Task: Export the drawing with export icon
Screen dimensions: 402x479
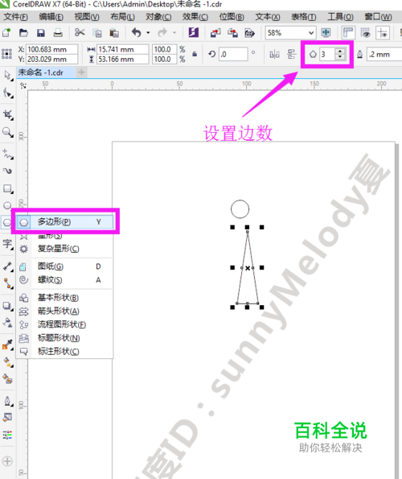Action: pos(232,33)
